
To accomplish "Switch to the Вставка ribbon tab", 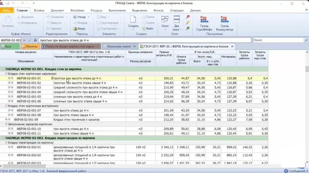I will point(39,10).
